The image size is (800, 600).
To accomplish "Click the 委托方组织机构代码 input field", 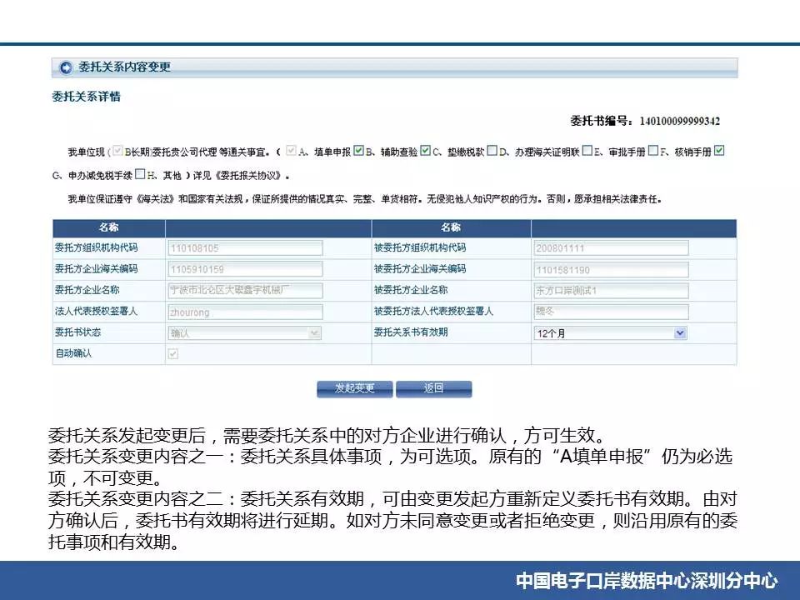I will tap(245, 247).
